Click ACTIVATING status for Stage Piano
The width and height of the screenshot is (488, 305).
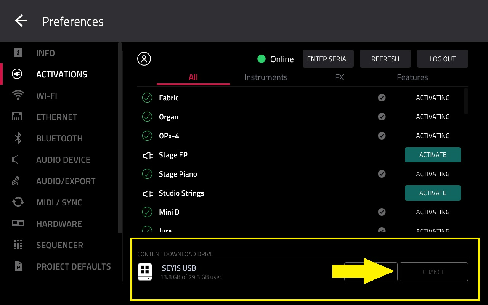433,174
